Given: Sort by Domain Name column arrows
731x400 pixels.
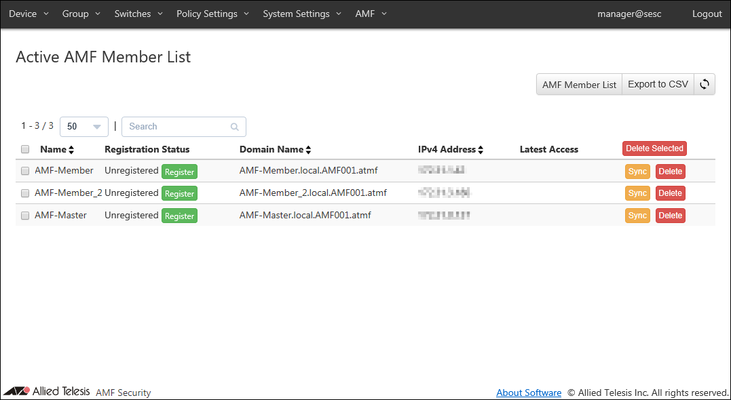Looking at the screenshot, I should coord(308,150).
